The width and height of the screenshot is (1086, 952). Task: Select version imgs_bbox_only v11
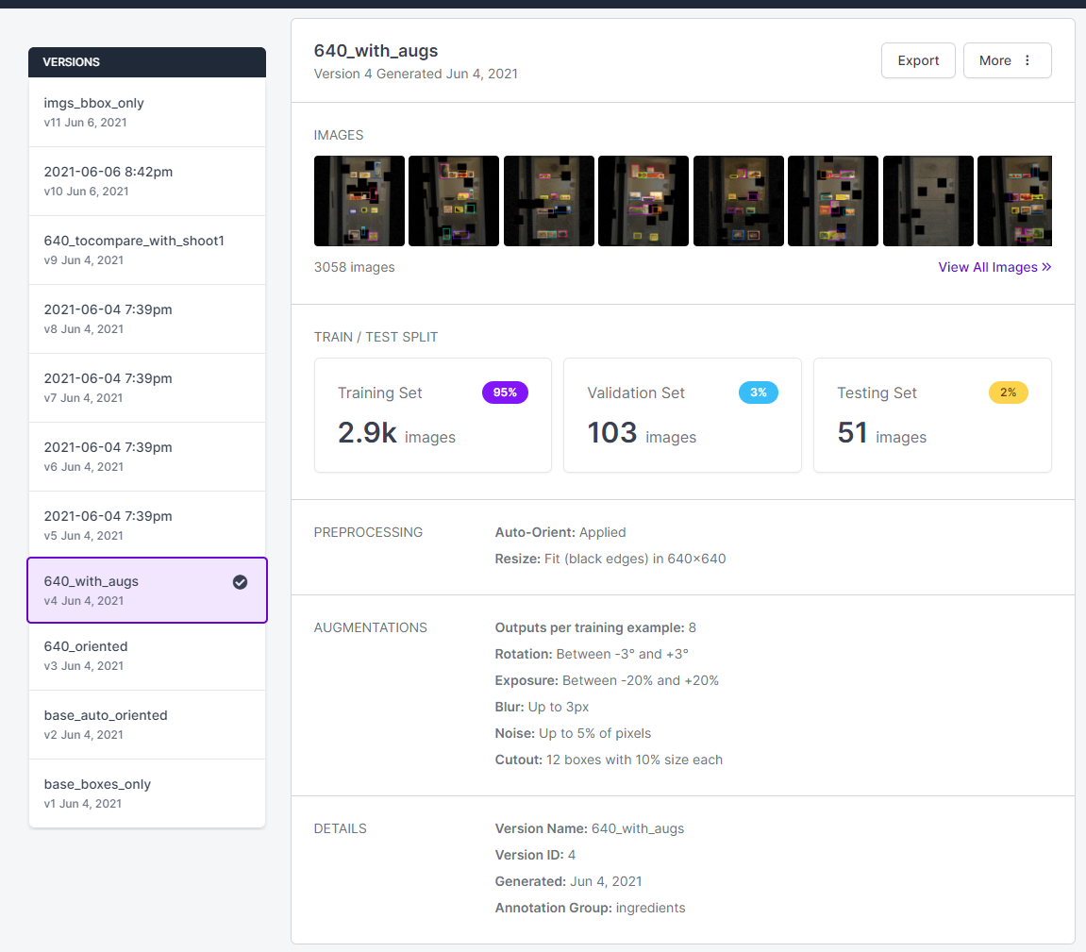146,111
